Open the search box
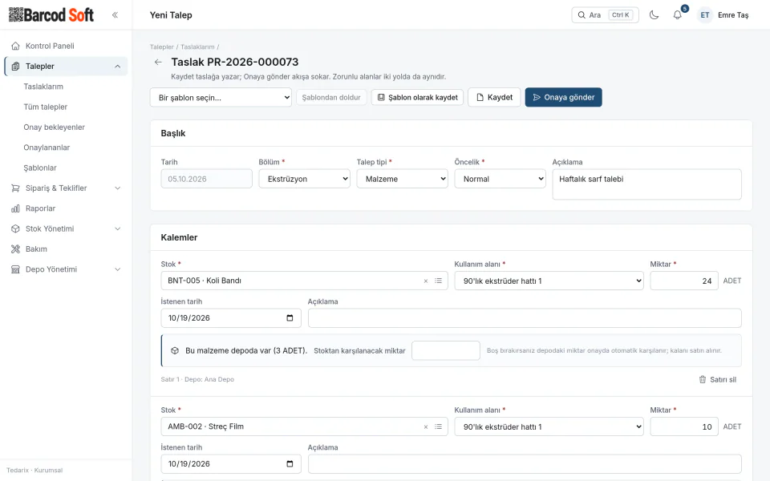The height and width of the screenshot is (481, 770). tap(605, 14)
